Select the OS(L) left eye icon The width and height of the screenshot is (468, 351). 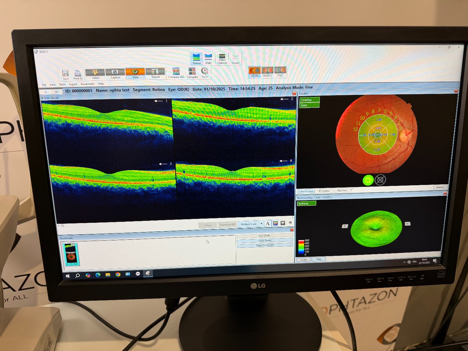coord(280,71)
